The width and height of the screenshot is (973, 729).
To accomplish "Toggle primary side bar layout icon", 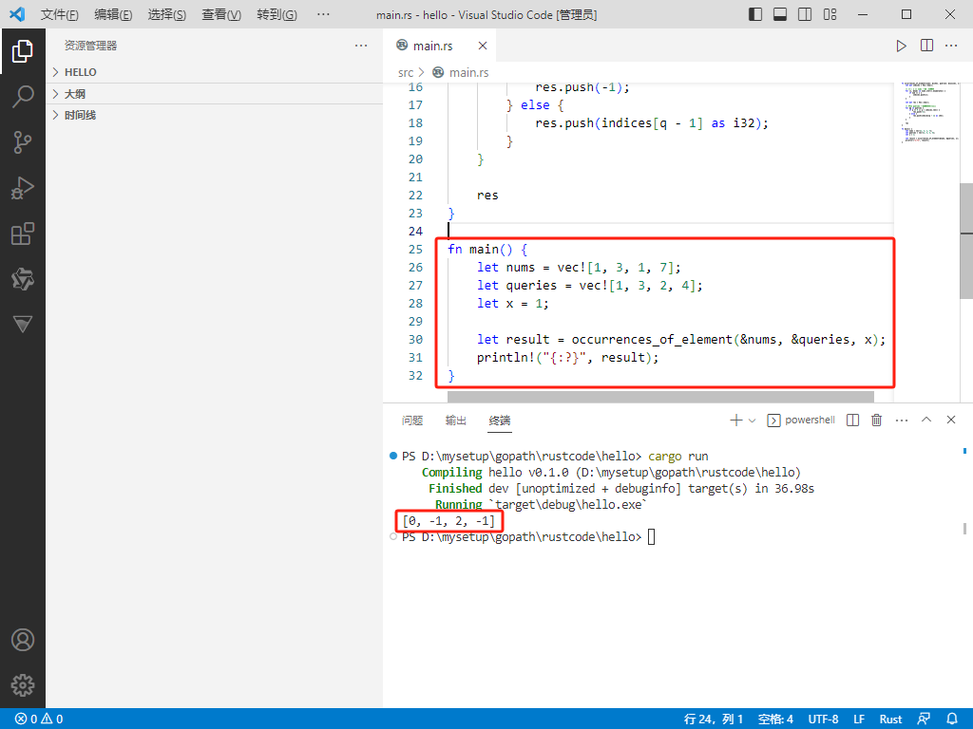I will tap(755, 14).
